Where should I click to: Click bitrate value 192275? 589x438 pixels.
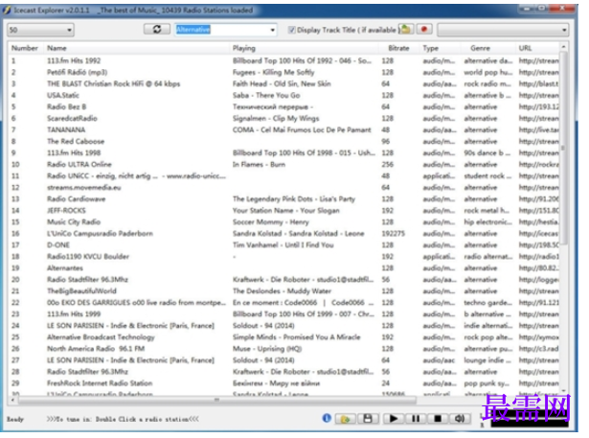(394, 234)
